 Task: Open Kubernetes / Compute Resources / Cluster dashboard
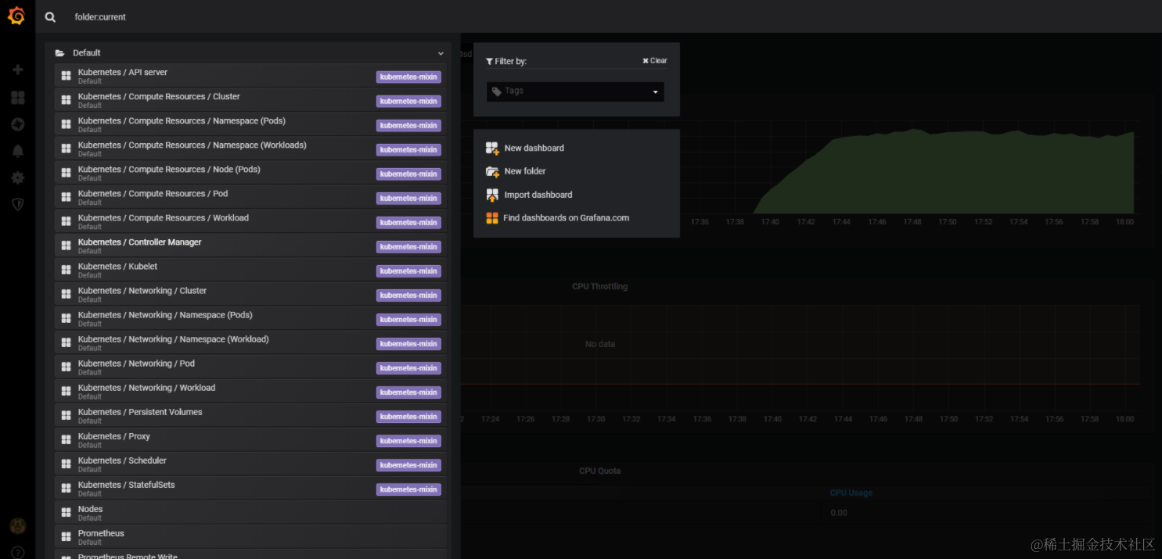coord(250,100)
